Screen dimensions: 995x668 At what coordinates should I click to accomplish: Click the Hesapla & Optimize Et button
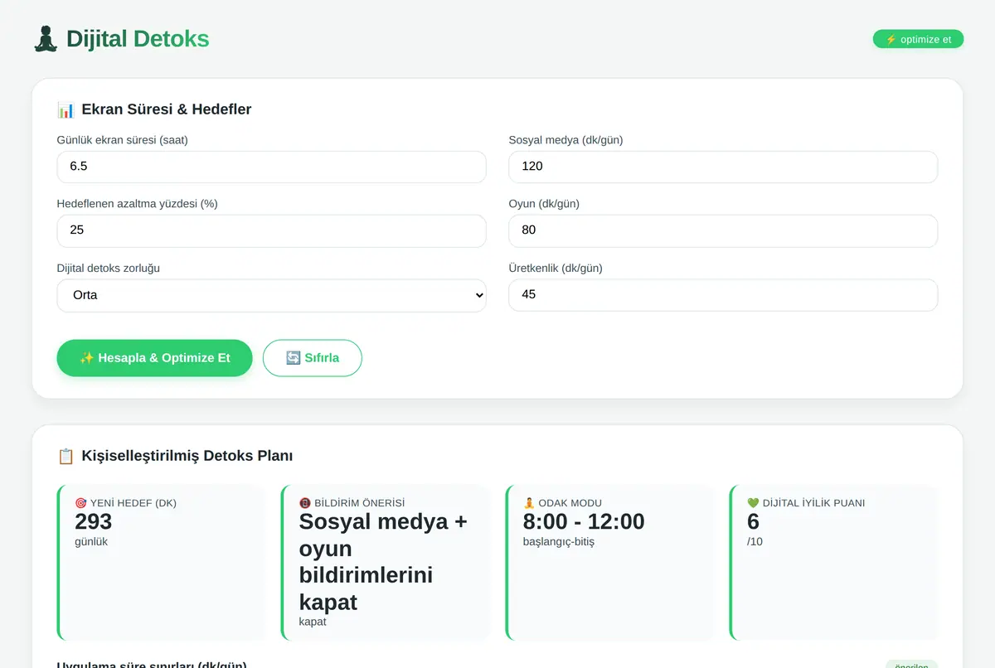click(x=154, y=358)
